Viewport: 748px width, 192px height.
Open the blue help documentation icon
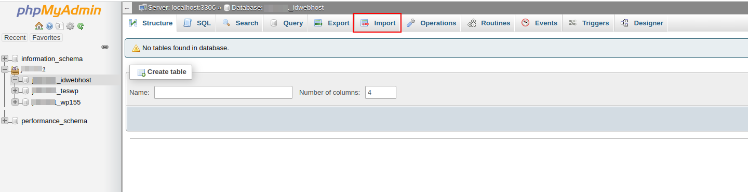(x=49, y=26)
